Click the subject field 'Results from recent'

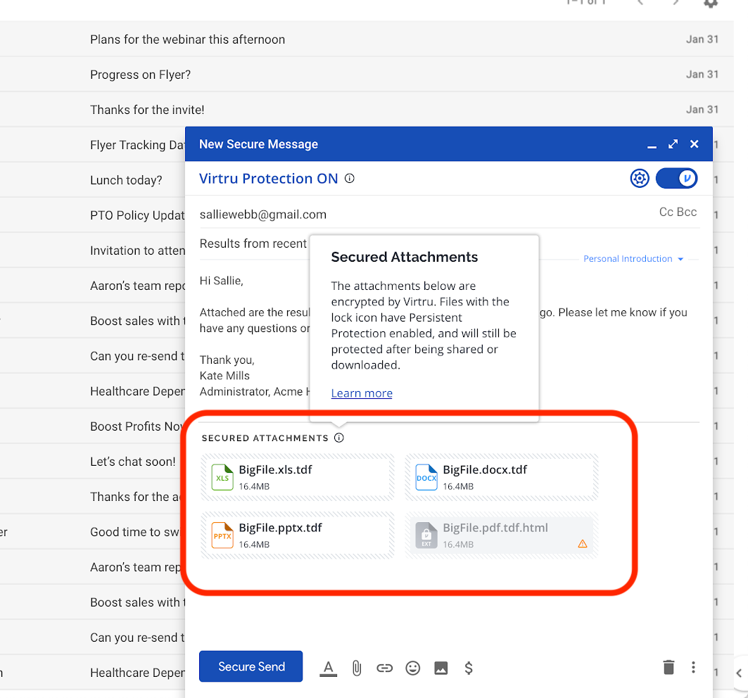[253, 243]
